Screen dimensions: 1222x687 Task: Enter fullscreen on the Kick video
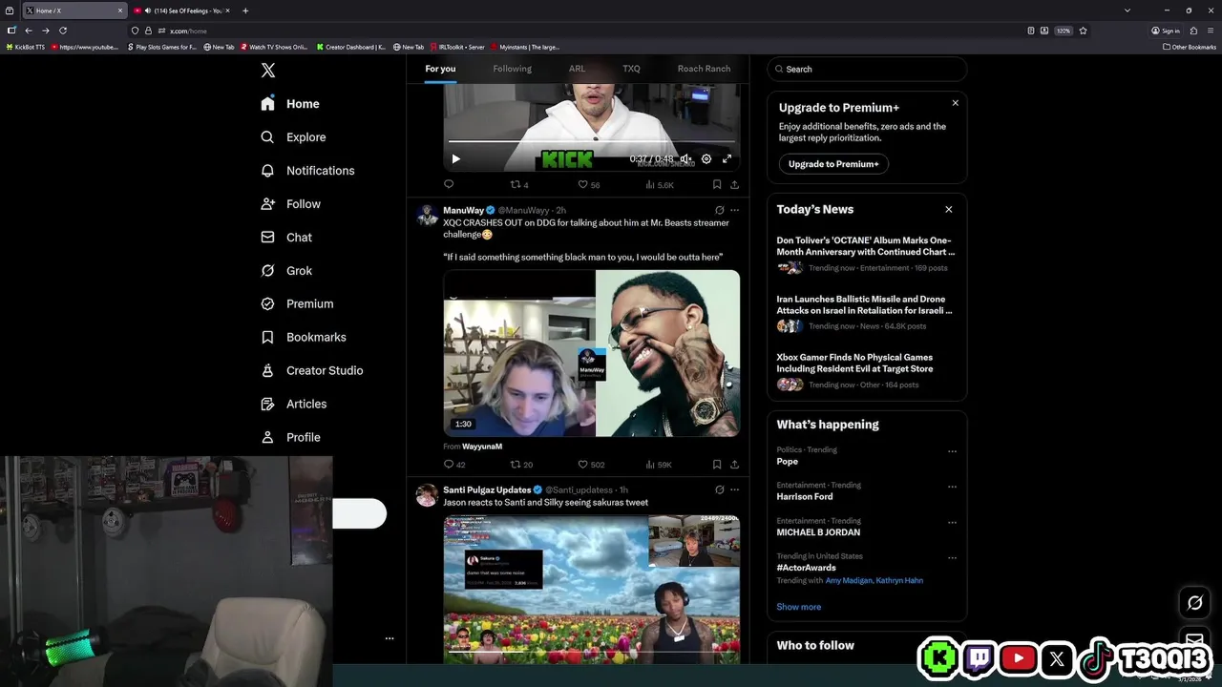(727, 159)
